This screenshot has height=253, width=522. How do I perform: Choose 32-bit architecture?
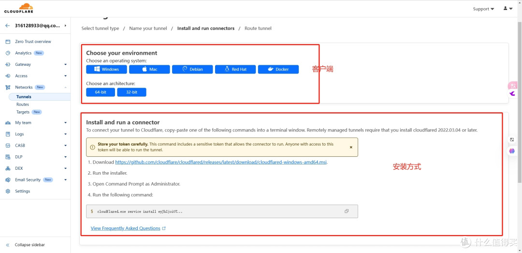pyautogui.click(x=131, y=92)
